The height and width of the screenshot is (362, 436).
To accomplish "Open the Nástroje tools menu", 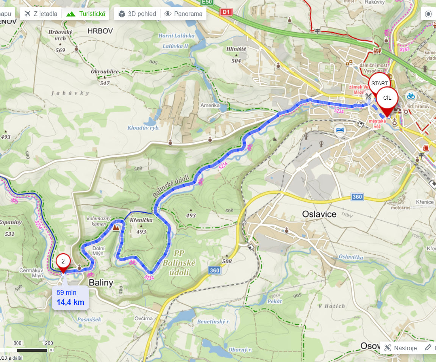I will pyautogui.click(x=400, y=348).
